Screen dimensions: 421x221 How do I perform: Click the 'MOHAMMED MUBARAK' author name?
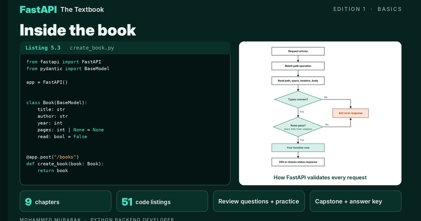tap(50, 219)
